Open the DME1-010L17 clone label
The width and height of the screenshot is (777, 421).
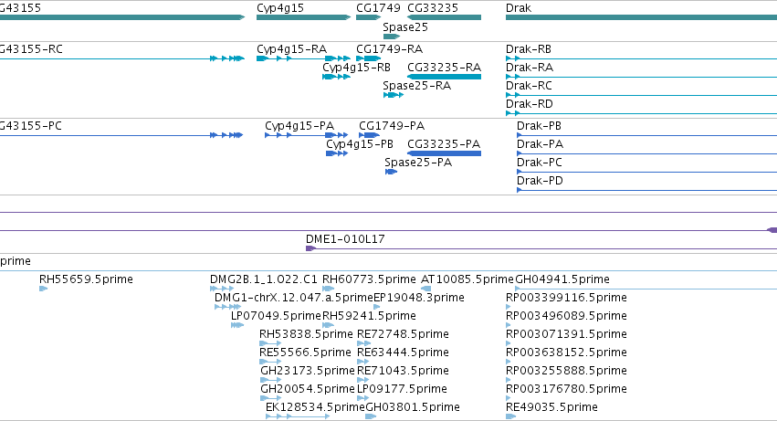click(345, 239)
